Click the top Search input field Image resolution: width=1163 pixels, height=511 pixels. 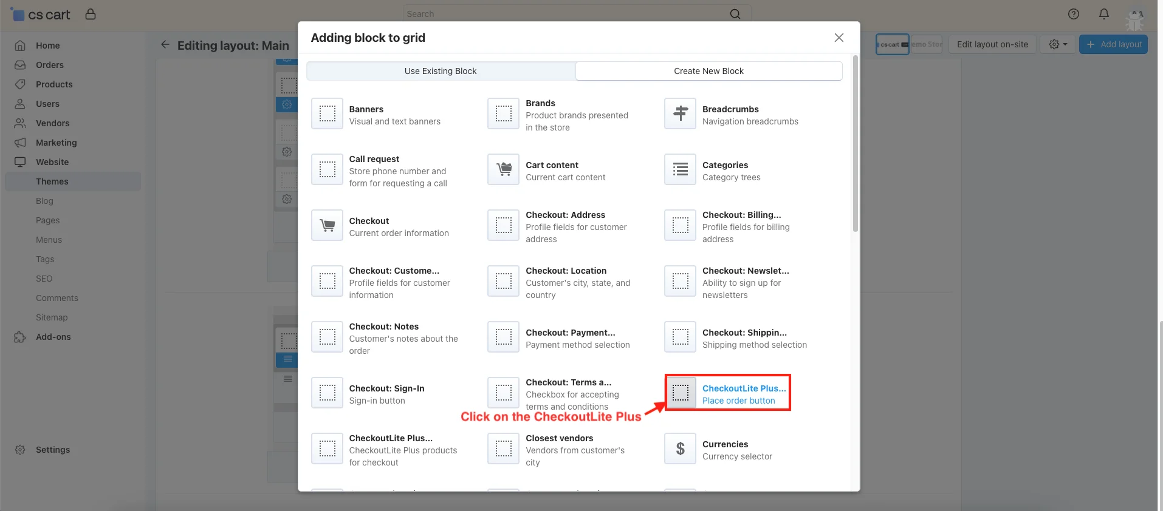click(565, 14)
